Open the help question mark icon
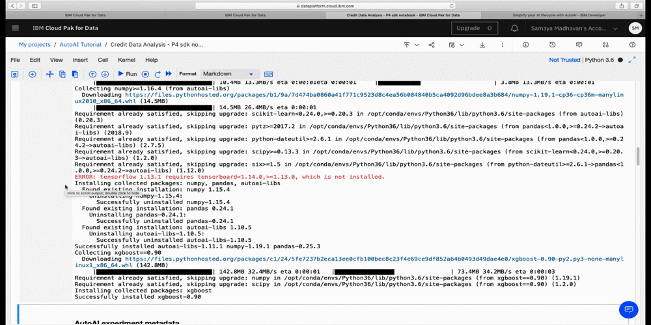651x325 pixels. [x=632, y=45]
